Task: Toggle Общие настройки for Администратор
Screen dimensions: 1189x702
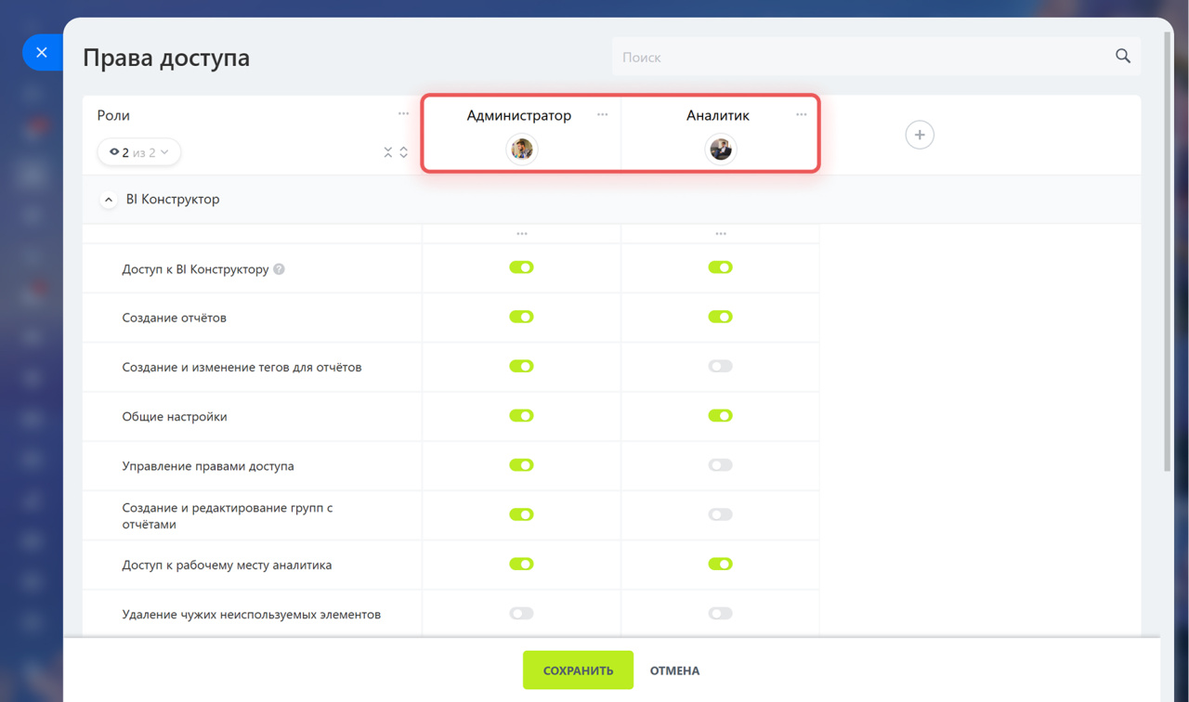Action: 521,416
